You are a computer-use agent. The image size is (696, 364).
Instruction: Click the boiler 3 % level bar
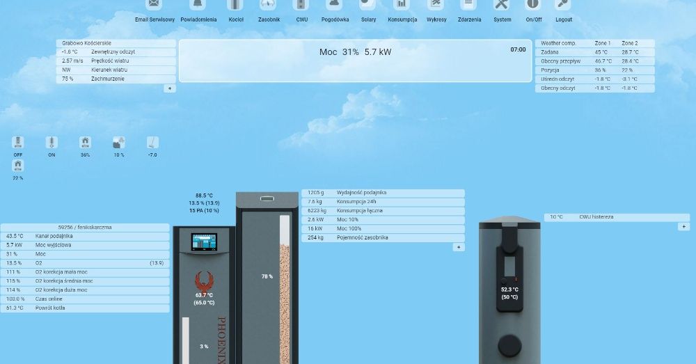186,340
